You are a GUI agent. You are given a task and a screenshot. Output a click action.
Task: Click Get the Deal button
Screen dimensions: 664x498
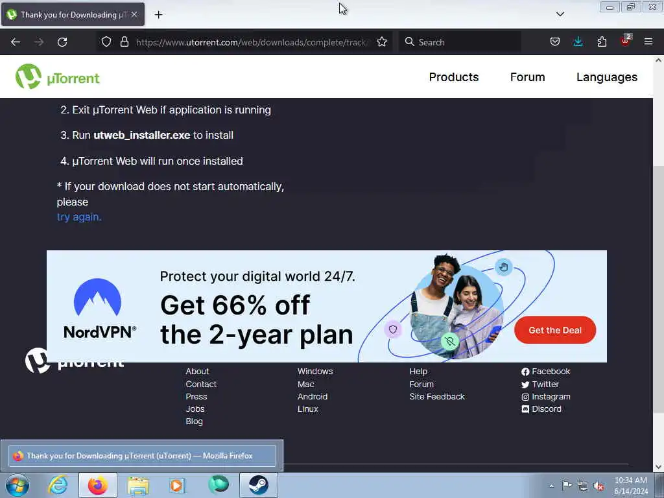(x=555, y=330)
